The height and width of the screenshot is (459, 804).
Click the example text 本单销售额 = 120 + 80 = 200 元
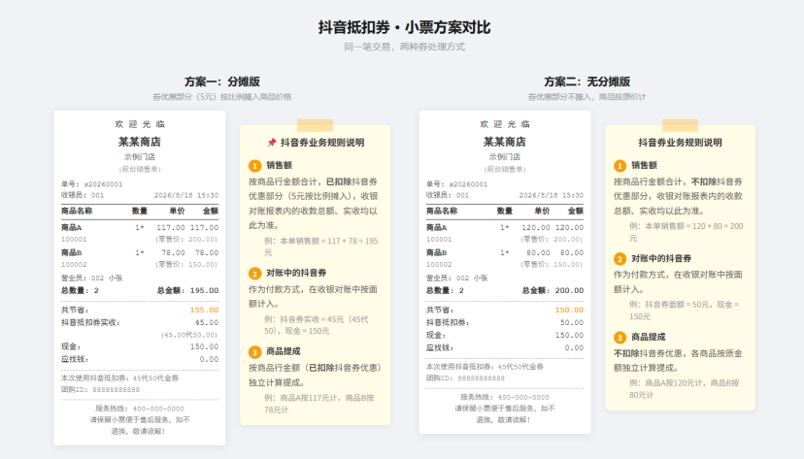point(687,232)
